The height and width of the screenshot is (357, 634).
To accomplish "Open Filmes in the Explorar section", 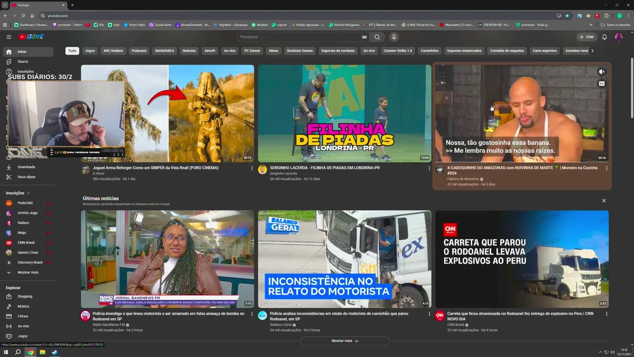I will [28, 316].
